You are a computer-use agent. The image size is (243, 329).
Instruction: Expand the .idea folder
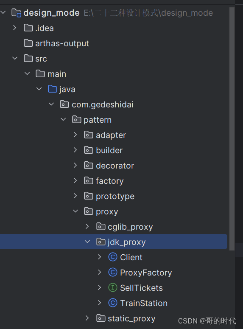(14, 28)
